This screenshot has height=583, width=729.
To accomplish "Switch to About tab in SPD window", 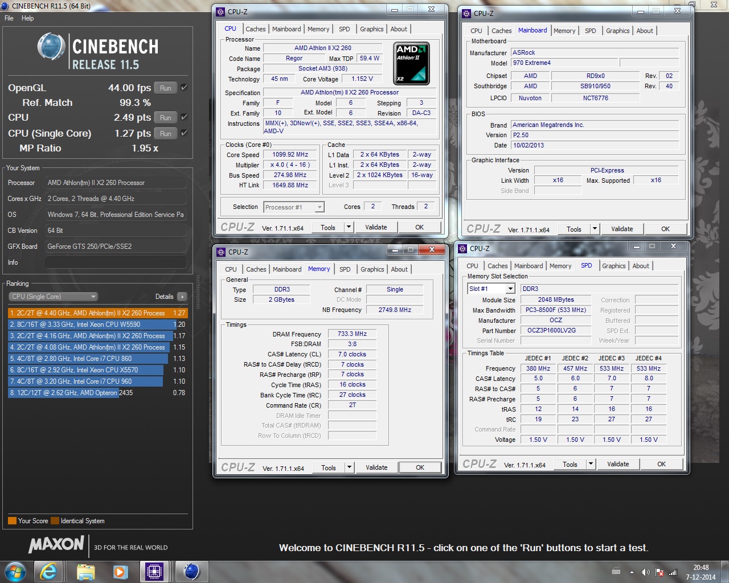I will [x=641, y=266].
